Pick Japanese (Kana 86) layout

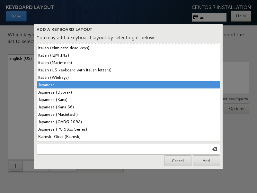click(x=128, y=107)
